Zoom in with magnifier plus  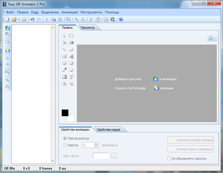[x=64, y=84]
